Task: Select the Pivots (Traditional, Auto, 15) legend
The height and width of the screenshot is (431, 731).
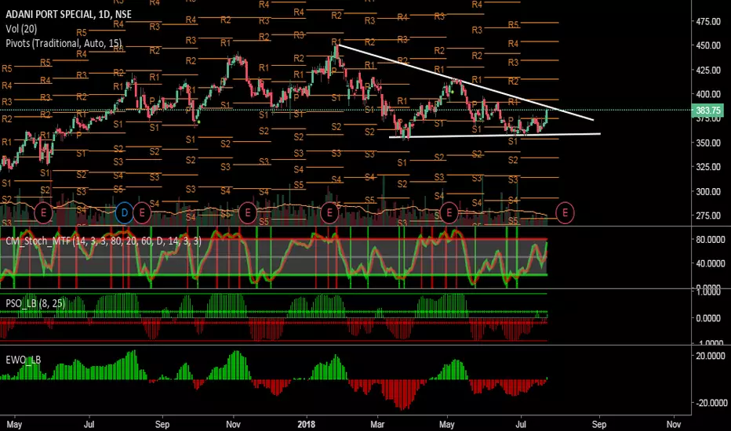Action: (x=64, y=43)
